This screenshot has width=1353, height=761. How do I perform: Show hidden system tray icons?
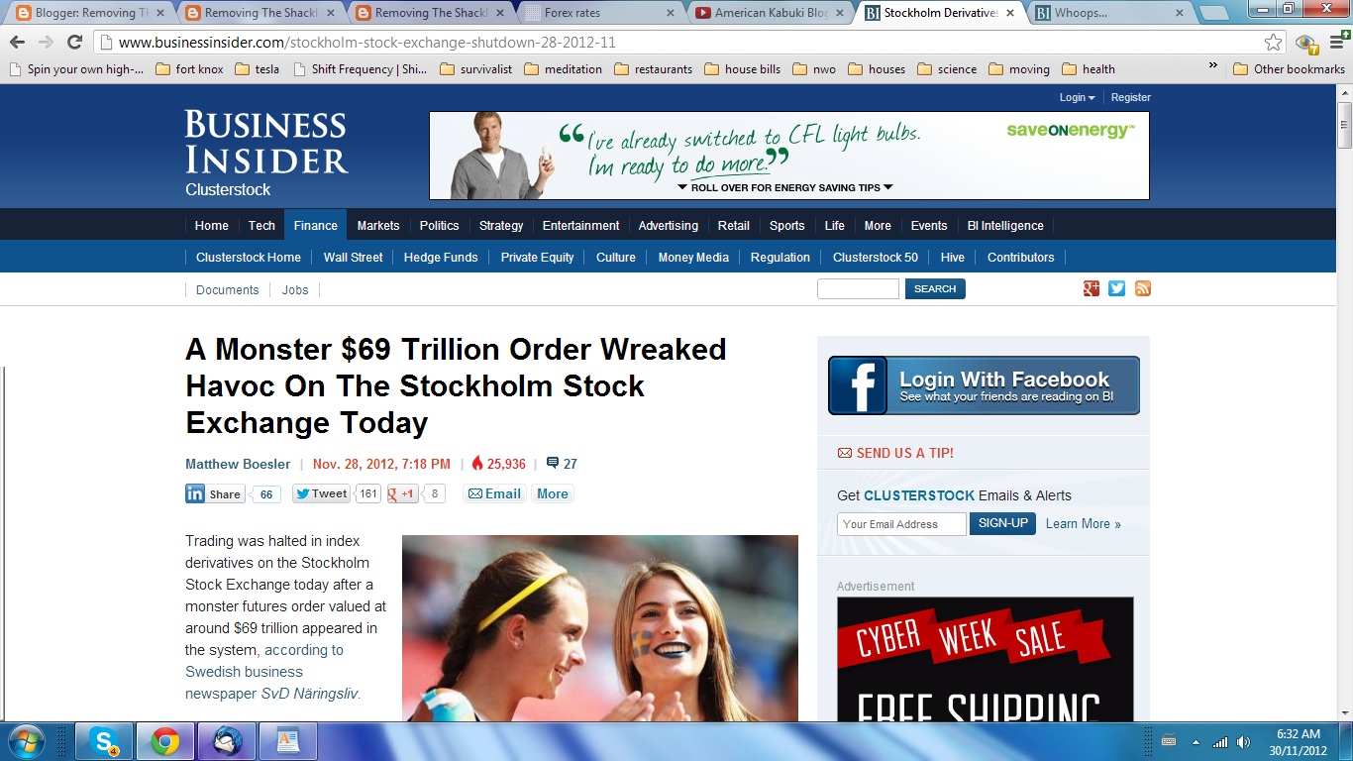1196,742
